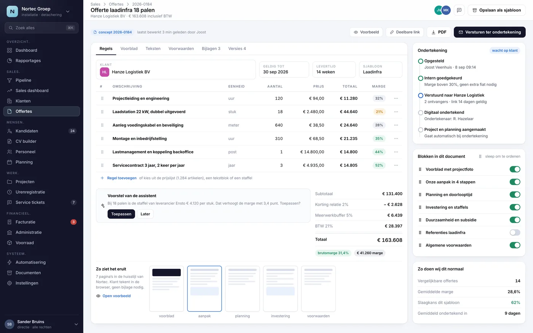The width and height of the screenshot is (533, 333).
Task: Disable the Voorblad met projectfoto block
Action: 515,169
